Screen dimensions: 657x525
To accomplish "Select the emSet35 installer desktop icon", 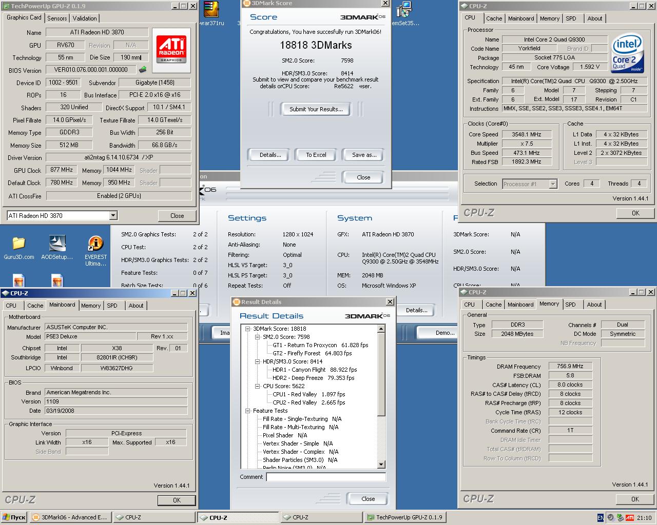I will [405, 9].
